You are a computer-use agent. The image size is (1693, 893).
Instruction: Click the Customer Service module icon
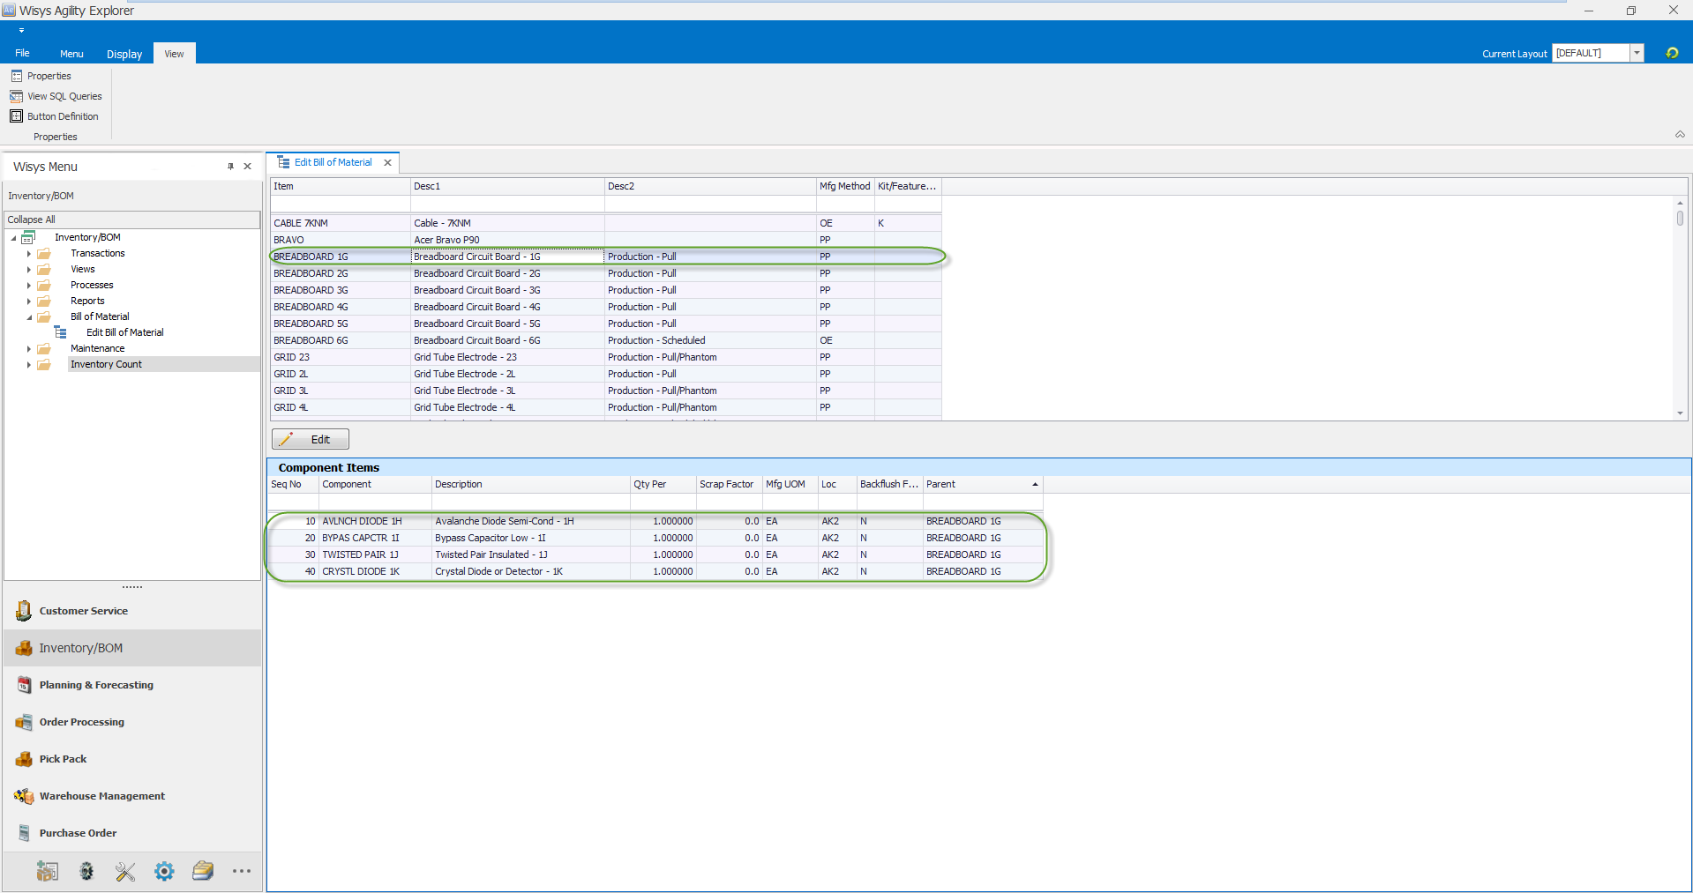click(x=24, y=610)
